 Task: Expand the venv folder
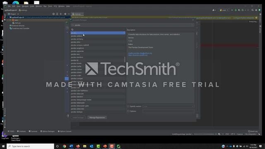10,20
